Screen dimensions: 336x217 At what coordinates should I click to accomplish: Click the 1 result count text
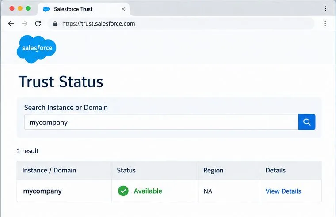pos(28,151)
